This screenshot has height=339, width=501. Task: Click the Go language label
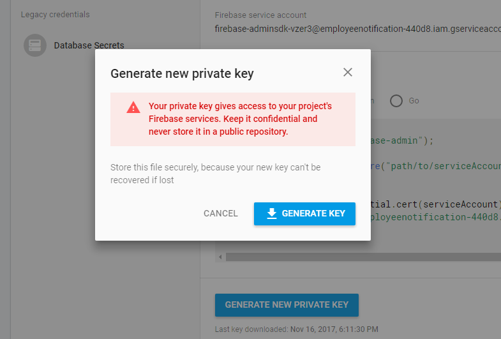[x=414, y=101]
